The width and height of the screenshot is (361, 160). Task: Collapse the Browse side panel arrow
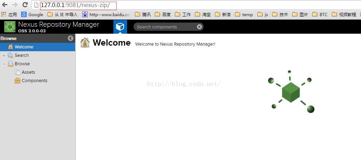71,38
